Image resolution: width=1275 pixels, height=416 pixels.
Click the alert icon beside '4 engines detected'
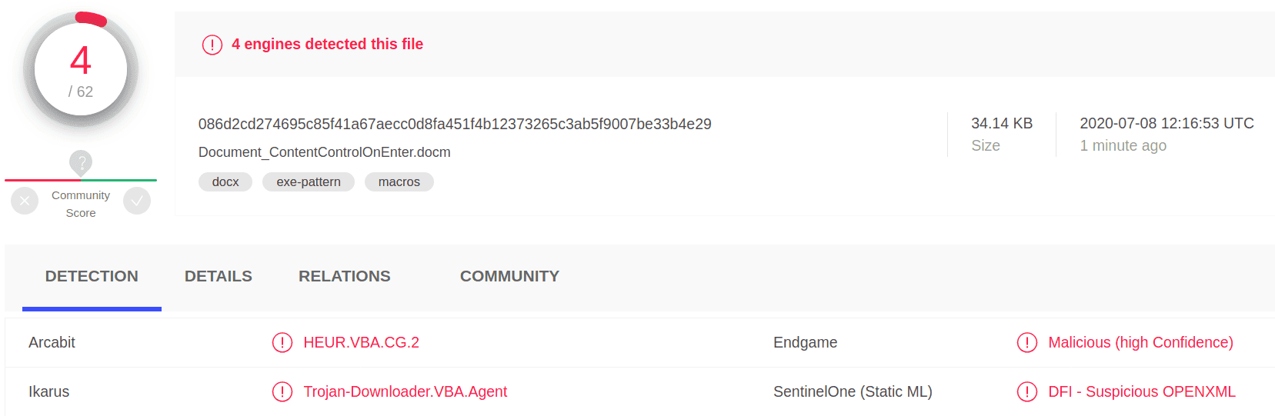(212, 45)
